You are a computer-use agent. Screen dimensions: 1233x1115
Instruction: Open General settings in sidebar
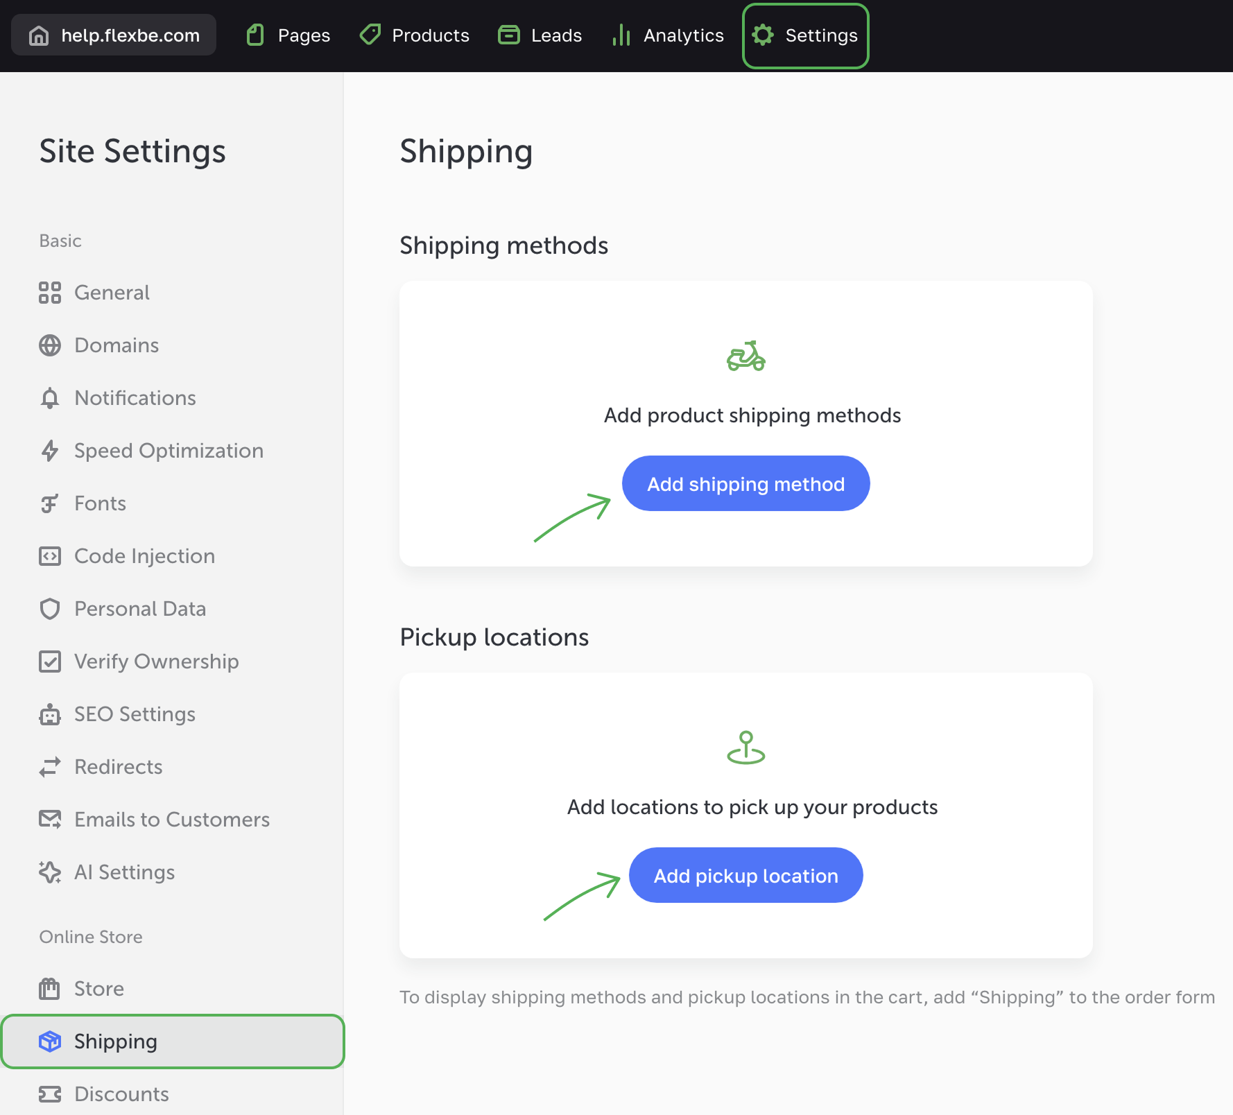pyautogui.click(x=112, y=293)
